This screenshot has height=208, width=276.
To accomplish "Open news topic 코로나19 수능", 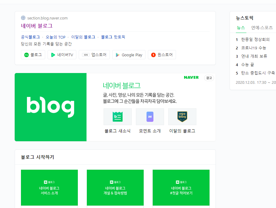I will tap(254, 48).
